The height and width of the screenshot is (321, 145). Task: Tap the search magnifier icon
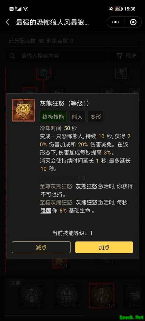[12, 56]
